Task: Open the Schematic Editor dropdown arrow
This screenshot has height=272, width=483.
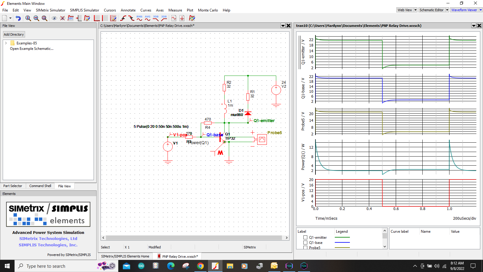Action: tap(447, 10)
